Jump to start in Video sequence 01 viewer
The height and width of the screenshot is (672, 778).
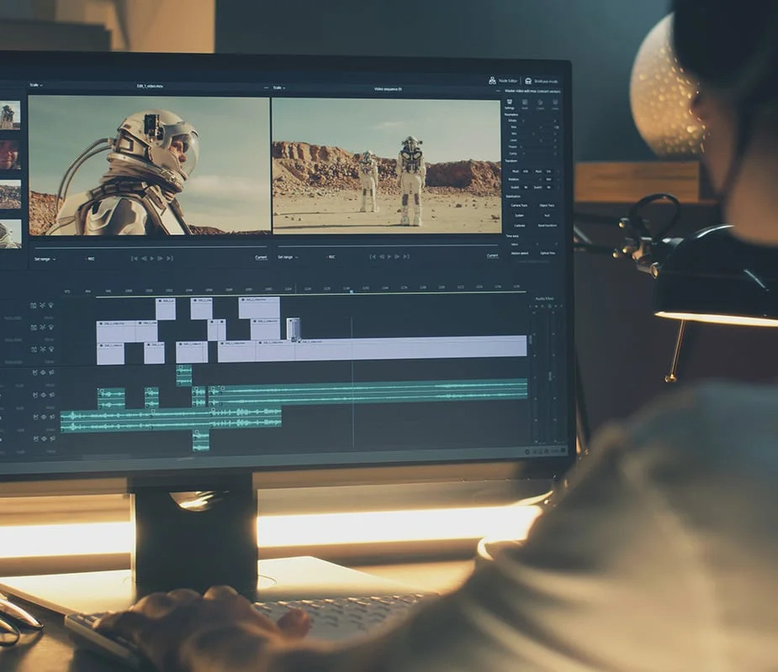click(373, 257)
